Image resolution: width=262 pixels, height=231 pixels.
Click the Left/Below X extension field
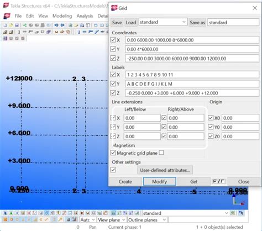coord(142,118)
